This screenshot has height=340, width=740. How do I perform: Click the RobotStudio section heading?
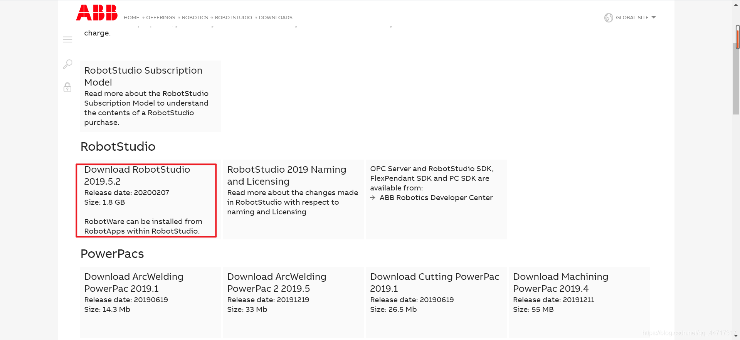(118, 147)
